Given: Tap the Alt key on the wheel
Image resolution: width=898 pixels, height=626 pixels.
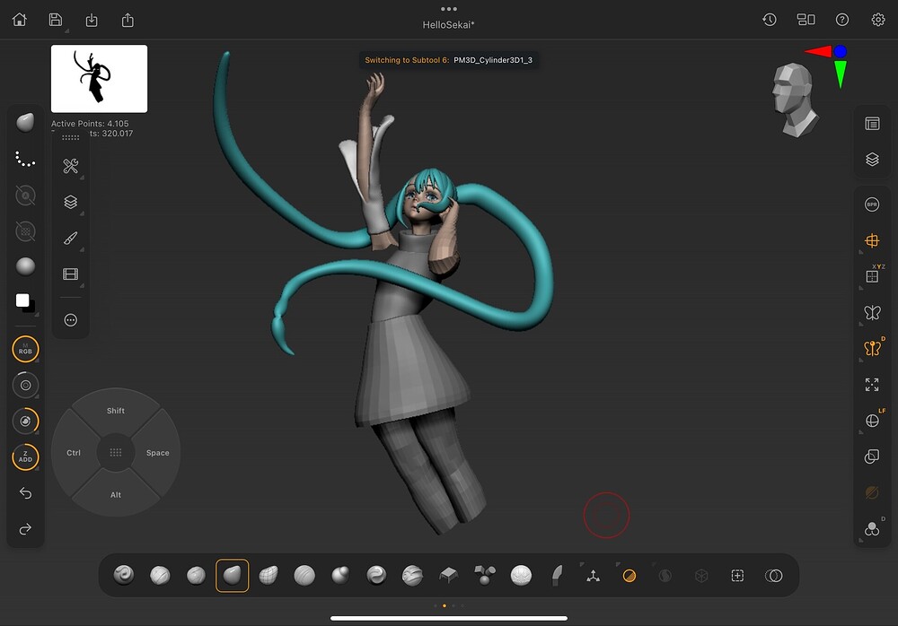Looking at the screenshot, I should 116,495.
